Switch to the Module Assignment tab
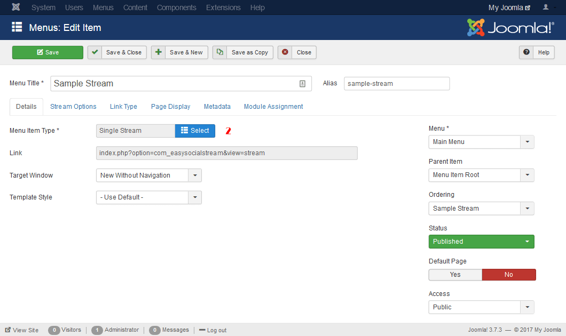The height and width of the screenshot is (336, 566). (273, 107)
